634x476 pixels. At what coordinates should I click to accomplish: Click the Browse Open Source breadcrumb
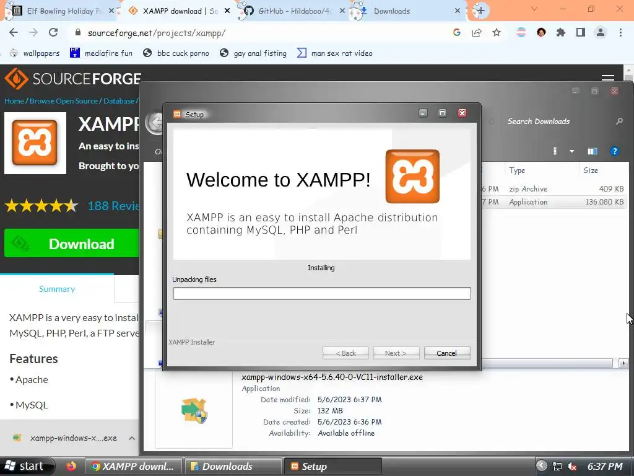(64, 101)
